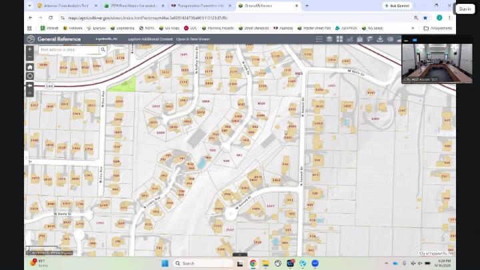Open the Measurement widget

(349, 39)
